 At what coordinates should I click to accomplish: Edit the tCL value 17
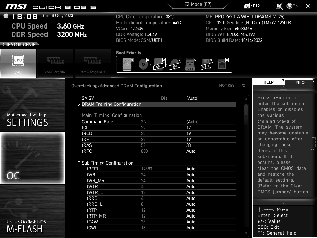coord(189,128)
